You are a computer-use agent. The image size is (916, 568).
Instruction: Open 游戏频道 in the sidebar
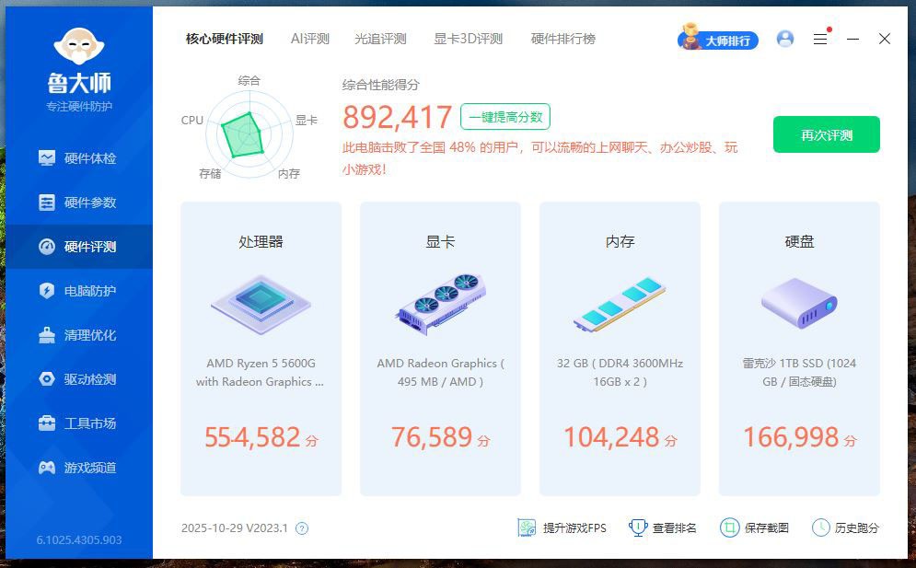79,468
